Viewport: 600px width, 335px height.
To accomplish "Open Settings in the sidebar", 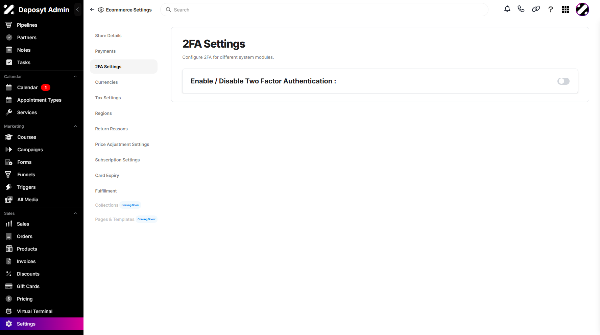I will [42, 324].
